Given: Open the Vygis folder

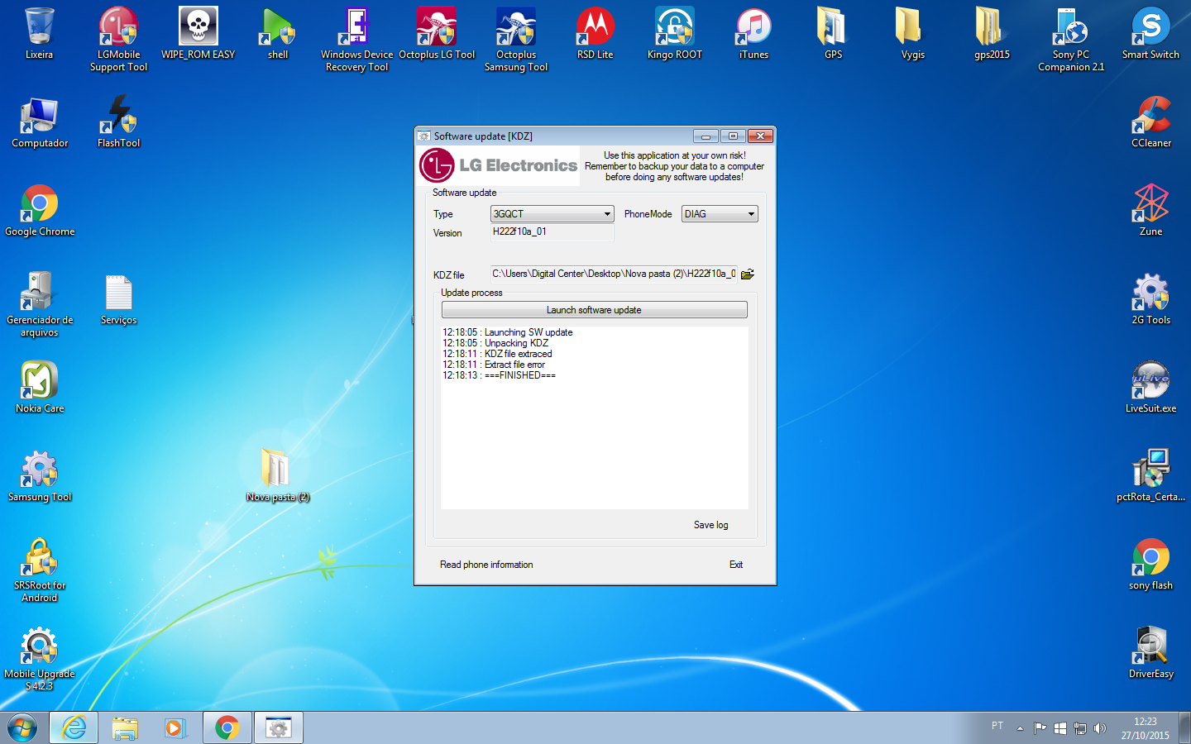Looking at the screenshot, I should tap(912, 33).
